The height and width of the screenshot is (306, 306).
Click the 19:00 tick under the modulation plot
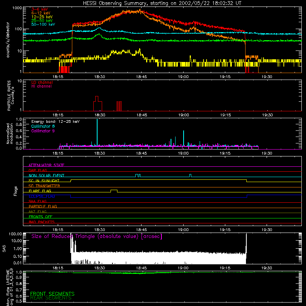(x=183, y=153)
